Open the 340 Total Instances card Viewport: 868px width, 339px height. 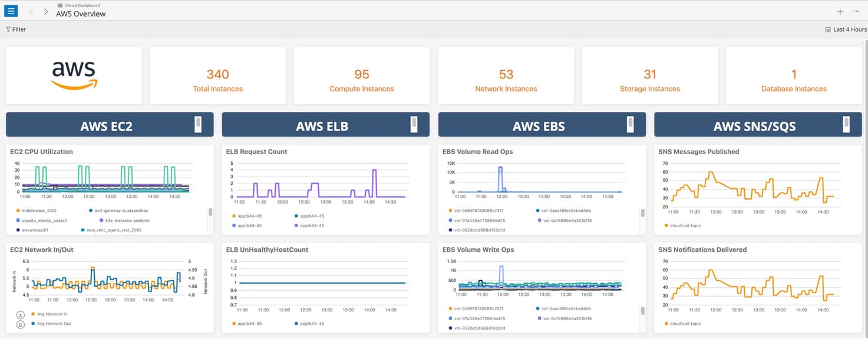coord(218,75)
